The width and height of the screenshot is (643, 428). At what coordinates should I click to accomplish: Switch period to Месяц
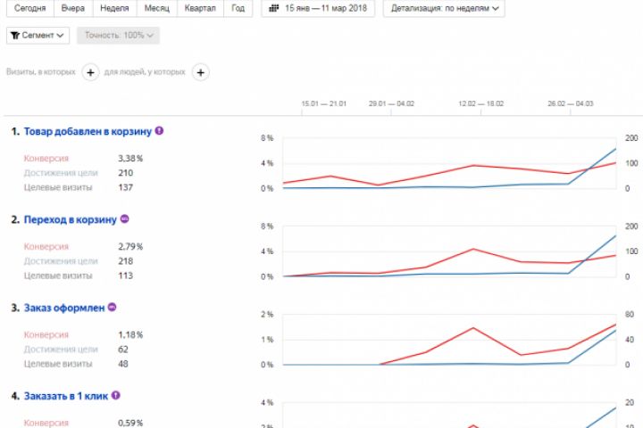click(x=156, y=8)
